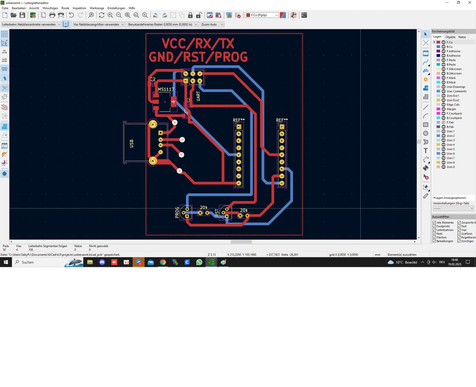Click the Lock padlock icon

[x=190, y=15]
